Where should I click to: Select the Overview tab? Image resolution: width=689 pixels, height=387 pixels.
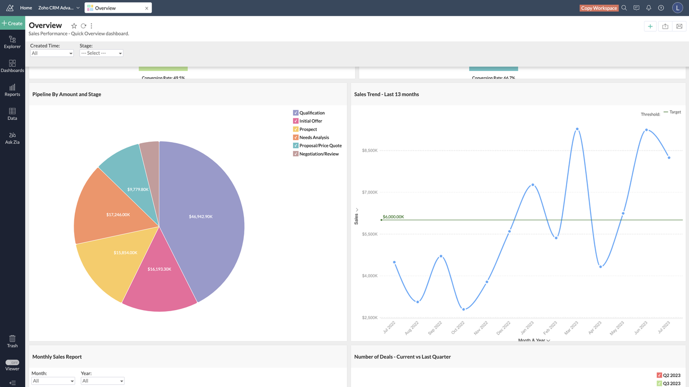[114, 8]
